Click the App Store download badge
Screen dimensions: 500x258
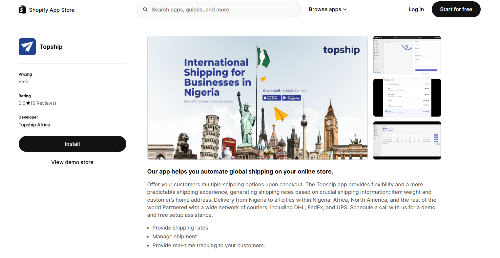[x=272, y=98]
